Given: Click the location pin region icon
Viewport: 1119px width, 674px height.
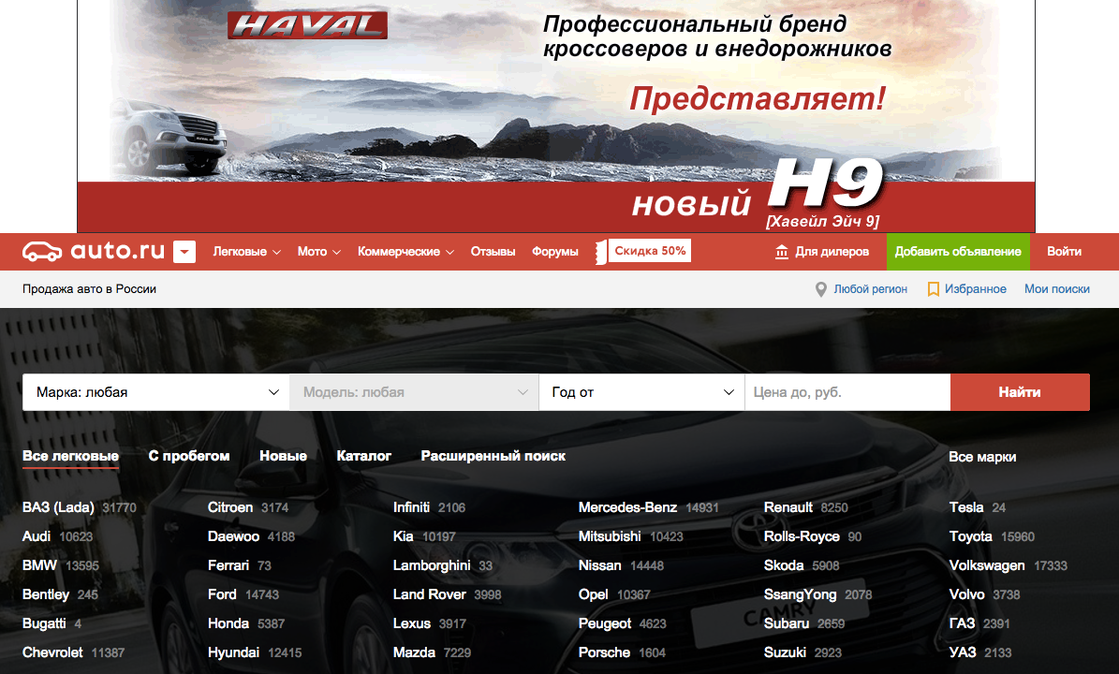Looking at the screenshot, I should click(821, 289).
